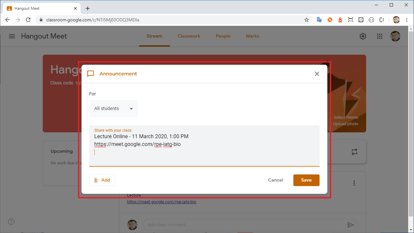The image size is (414, 233).
Task: Open the circular brackets extension icon
Action: [x=371, y=20]
